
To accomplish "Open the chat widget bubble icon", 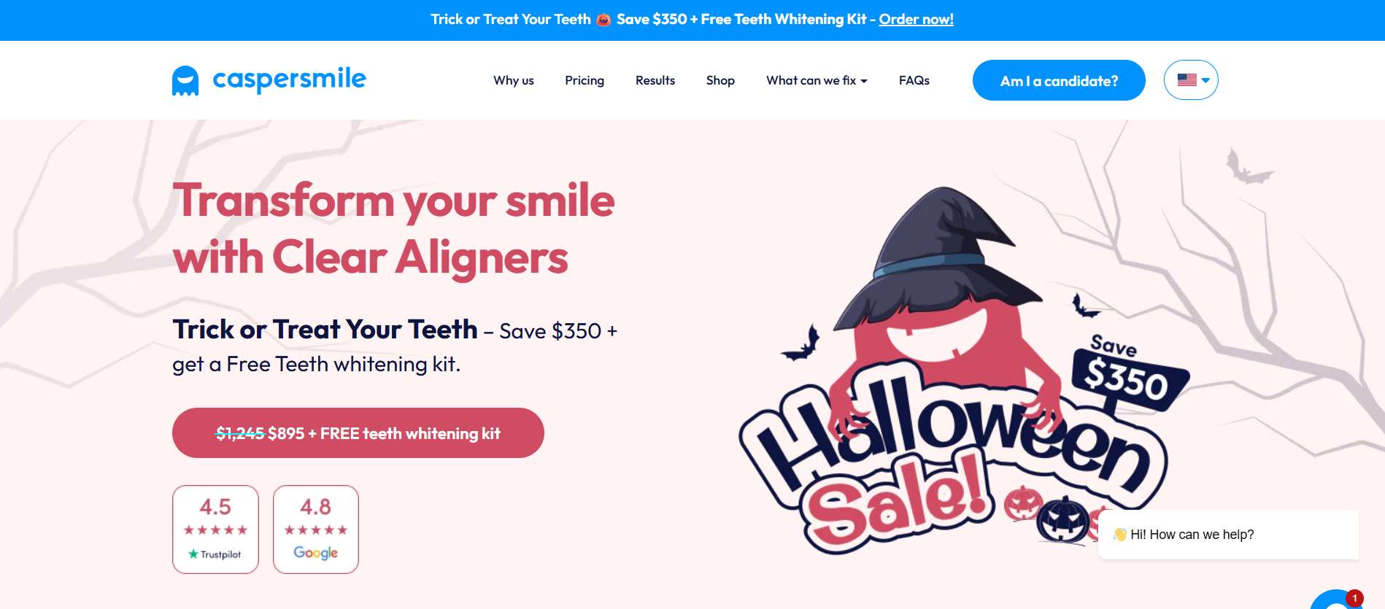I will pyautogui.click(x=1337, y=600).
